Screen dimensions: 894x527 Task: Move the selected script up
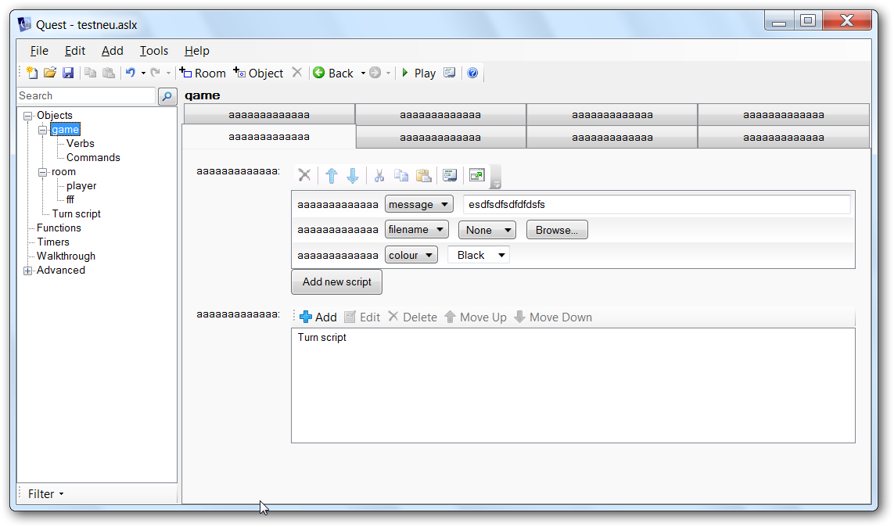330,174
